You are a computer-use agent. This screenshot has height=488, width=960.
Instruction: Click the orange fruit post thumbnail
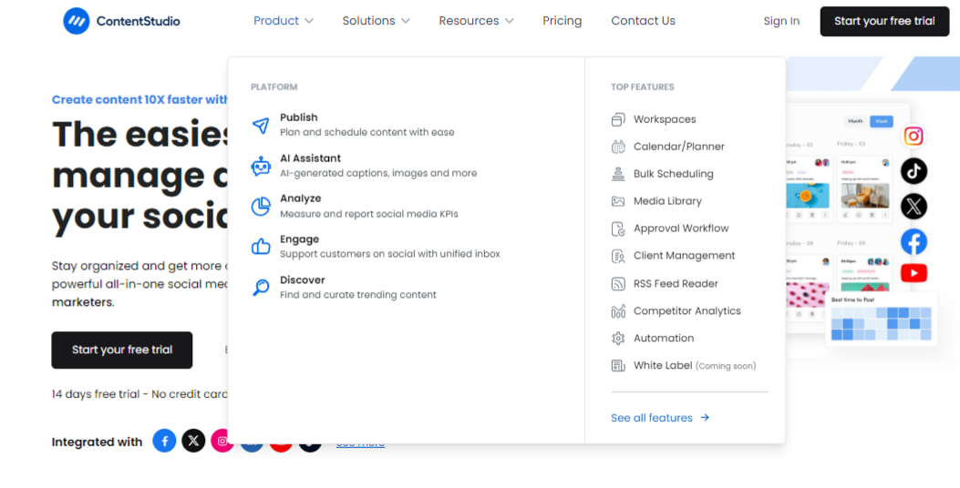[x=808, y=197]
